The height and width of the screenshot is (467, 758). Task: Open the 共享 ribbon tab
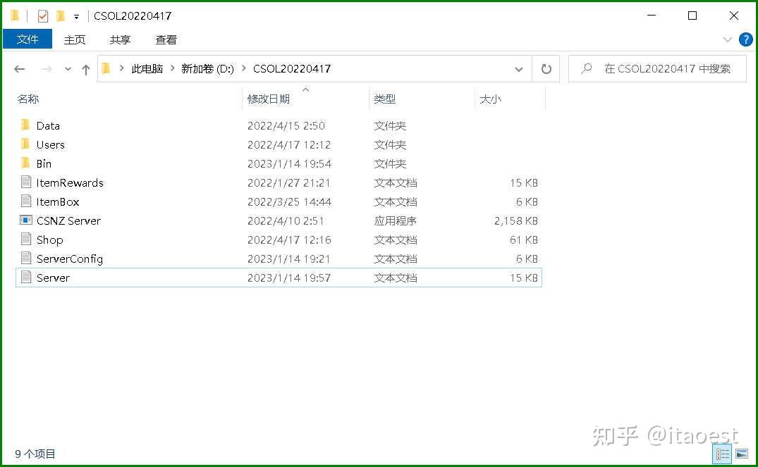(x=120, y=39)
